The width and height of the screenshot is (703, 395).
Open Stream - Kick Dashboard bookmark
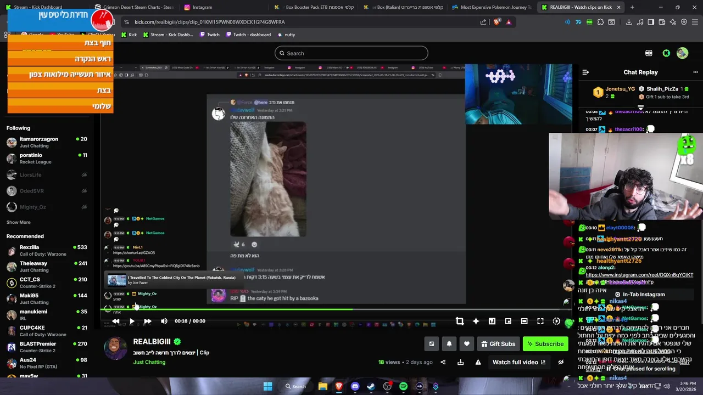click(168, 35)
